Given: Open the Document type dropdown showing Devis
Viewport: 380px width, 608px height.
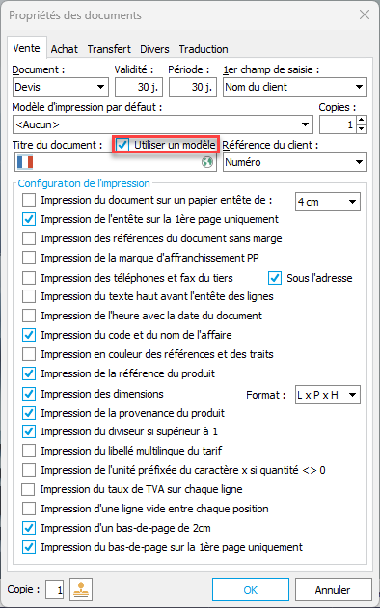Looking at the screenshot, I should 61,87.
